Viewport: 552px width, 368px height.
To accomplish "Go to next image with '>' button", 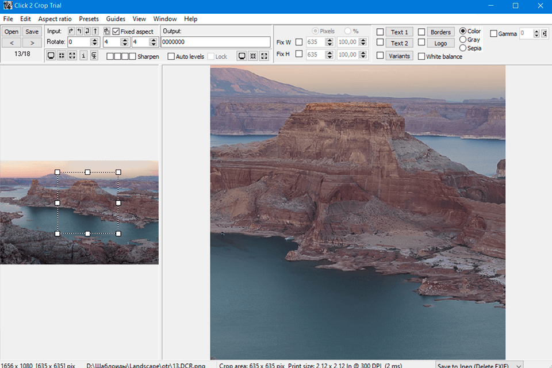I will pos(32,43).
